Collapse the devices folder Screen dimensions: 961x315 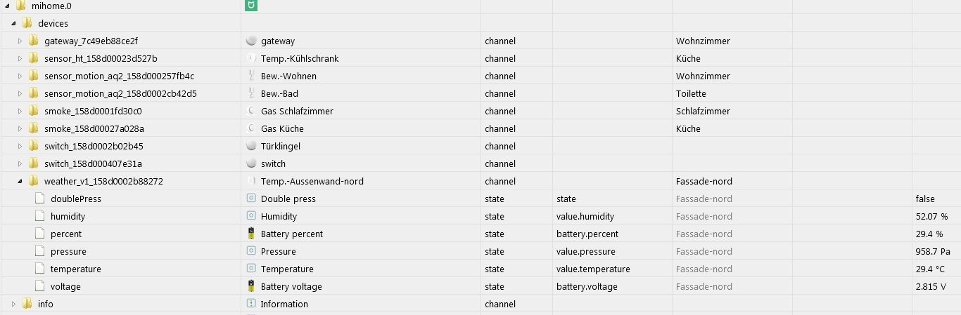tap(13, 23)
